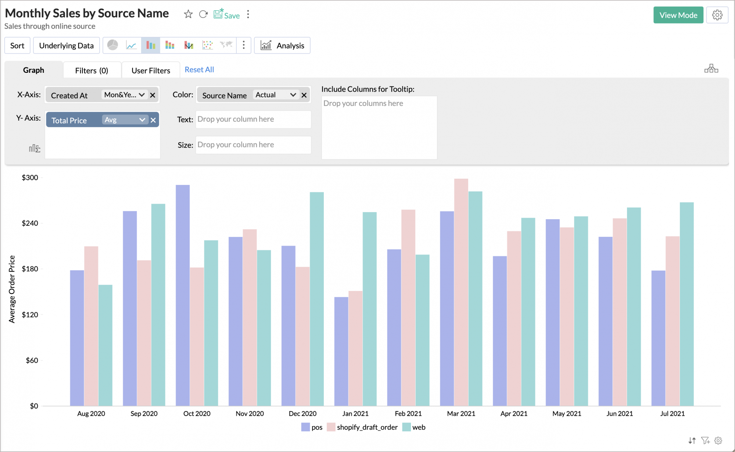Star the Monthly Sales report as favorite

(x=188, y=14)
